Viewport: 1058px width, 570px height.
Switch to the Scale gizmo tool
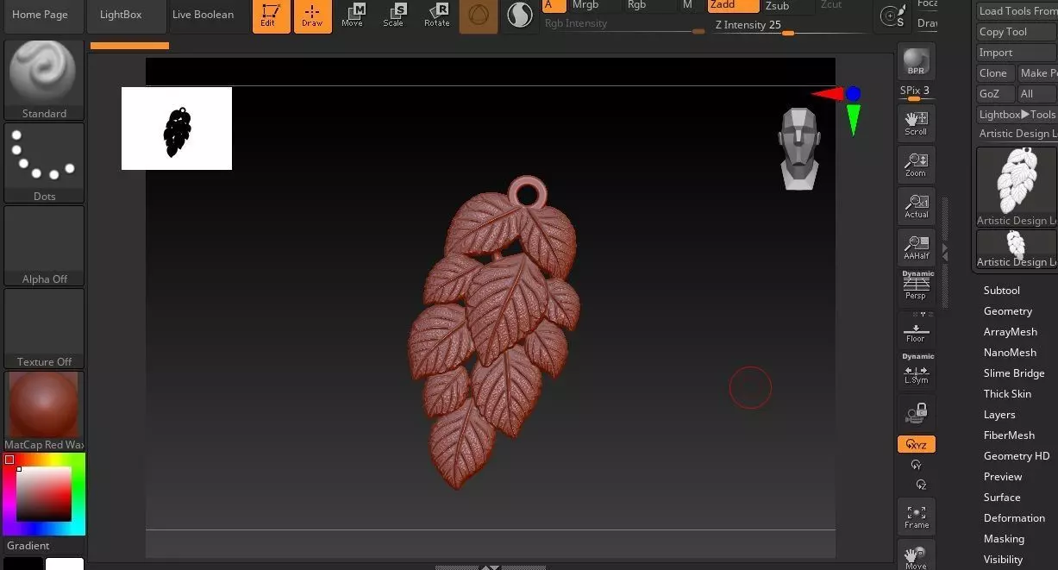coord(394,16)
